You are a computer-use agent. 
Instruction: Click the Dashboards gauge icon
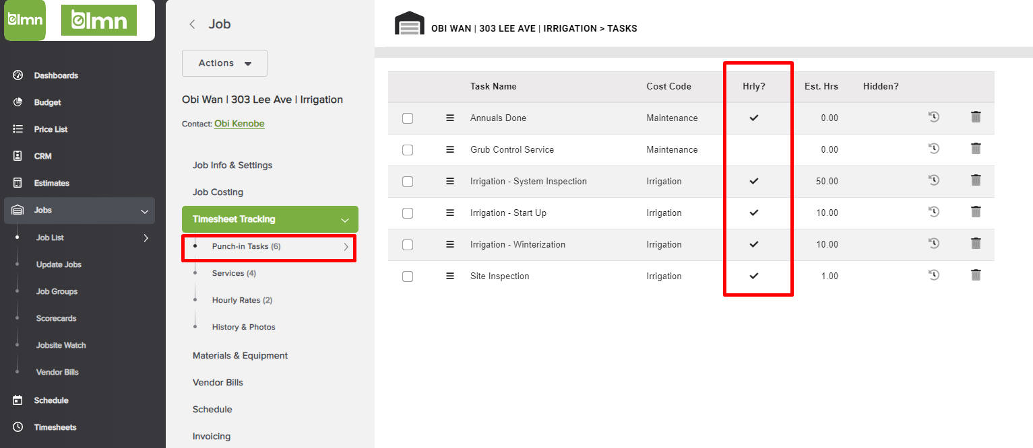(x=18, y=75)
